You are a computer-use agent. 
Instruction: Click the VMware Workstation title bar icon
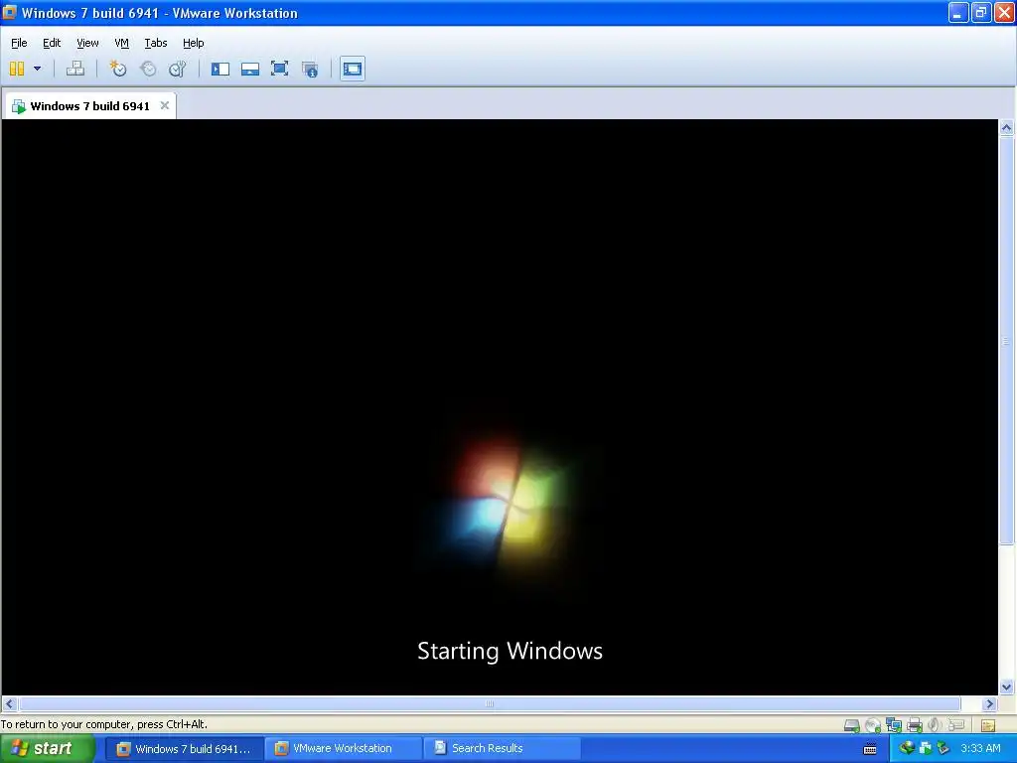tap(10, 12)
